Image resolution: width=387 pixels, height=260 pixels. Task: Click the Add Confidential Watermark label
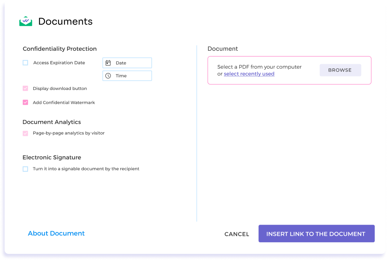tap(64, 103)
